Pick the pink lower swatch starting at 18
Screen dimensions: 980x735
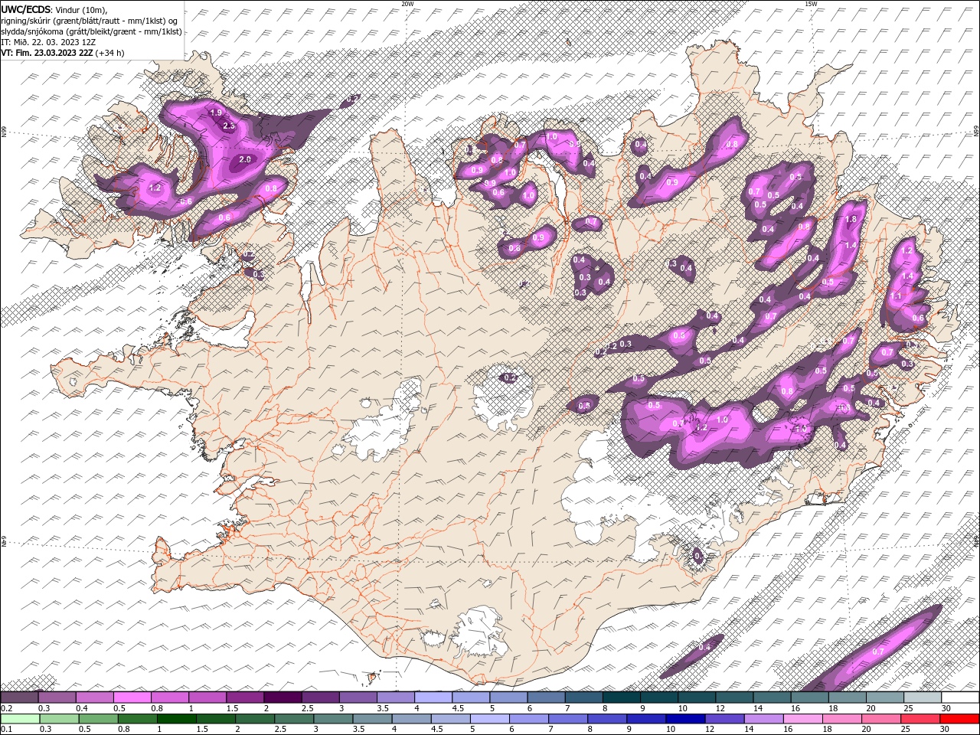(x=843, y=719)
